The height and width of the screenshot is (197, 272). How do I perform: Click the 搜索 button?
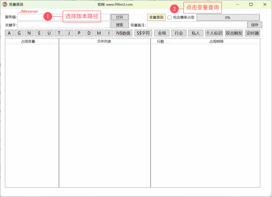click(x=120, y=25)
